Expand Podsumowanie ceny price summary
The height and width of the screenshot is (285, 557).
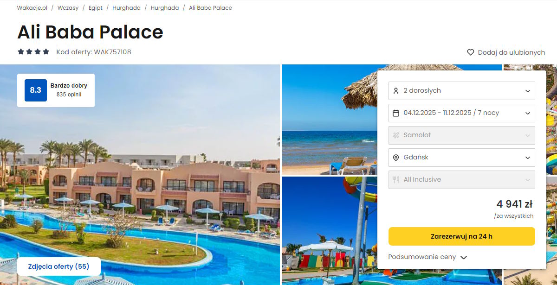click(427, 257)
